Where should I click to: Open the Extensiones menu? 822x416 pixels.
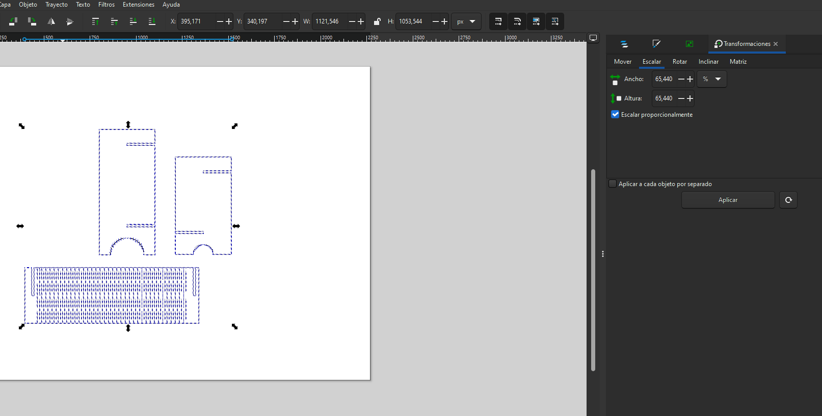[138, 5]
